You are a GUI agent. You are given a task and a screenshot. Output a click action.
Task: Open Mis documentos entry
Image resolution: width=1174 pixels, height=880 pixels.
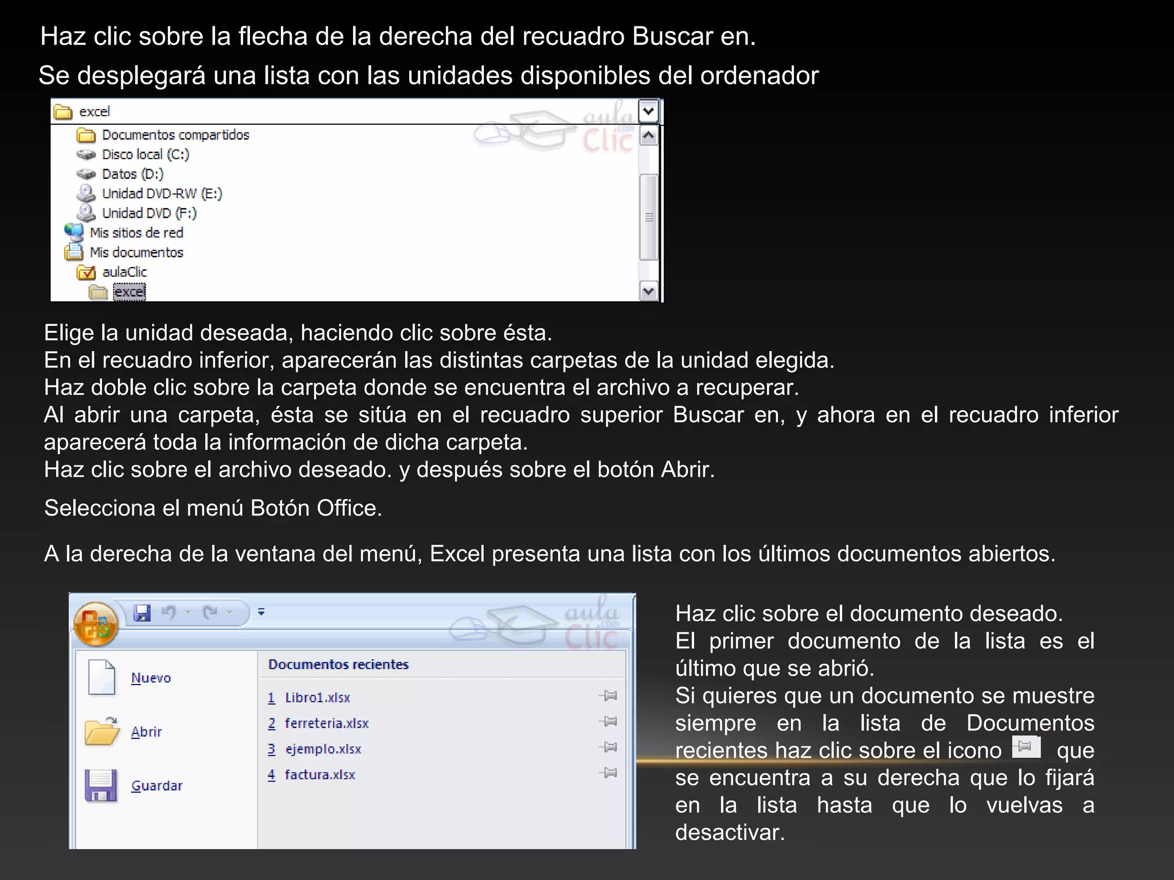[136, 252]
